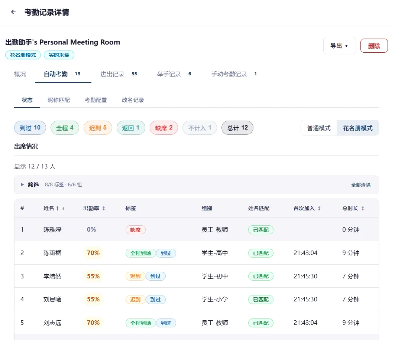Select name 刘志远
This screenshot has width=395, height=340.
pyautogui.click(x=52, y=323)
